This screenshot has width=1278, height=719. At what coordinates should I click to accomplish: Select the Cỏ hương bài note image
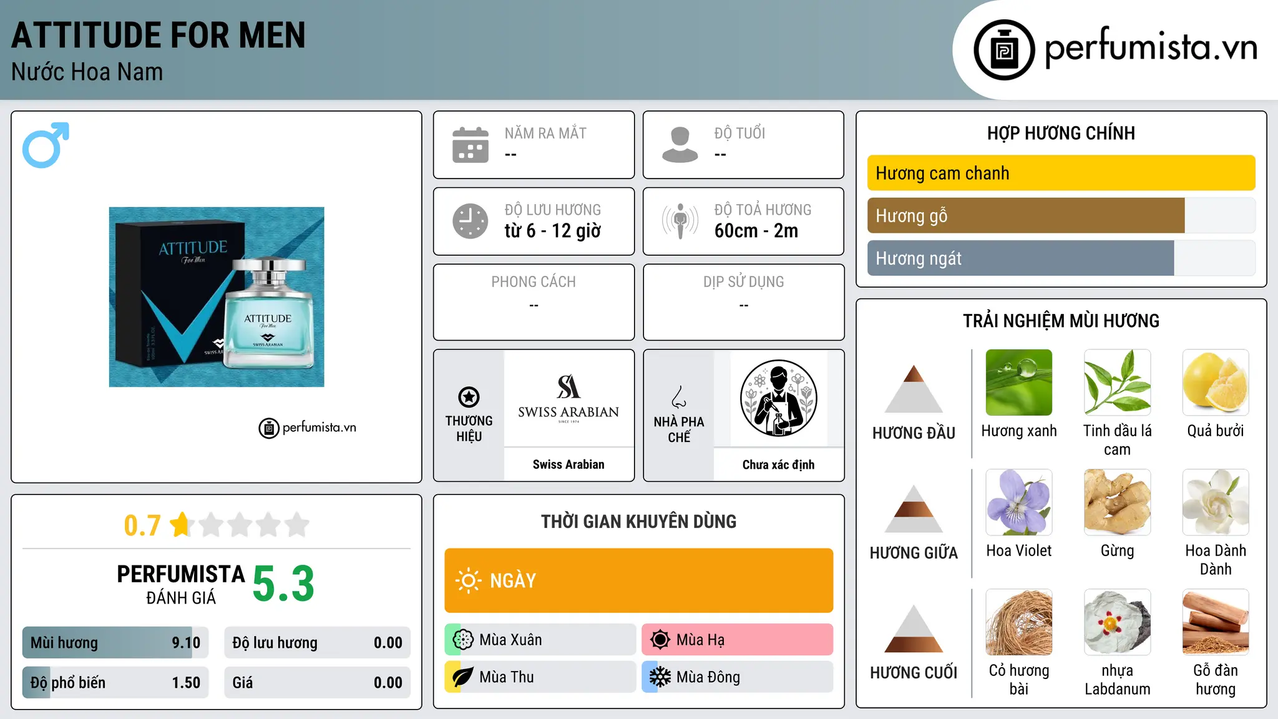(1019, 622)
